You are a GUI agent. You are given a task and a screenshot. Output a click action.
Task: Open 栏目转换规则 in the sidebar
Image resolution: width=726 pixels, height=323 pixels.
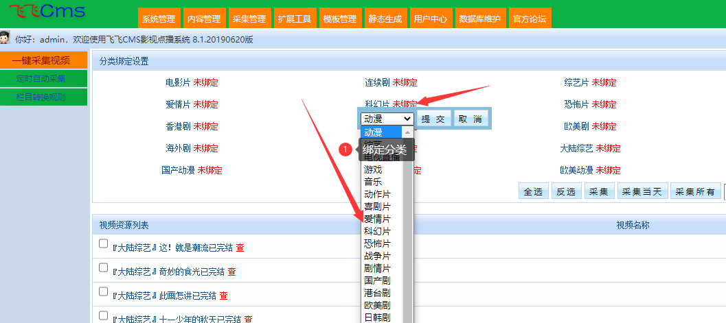click(41, 97)
